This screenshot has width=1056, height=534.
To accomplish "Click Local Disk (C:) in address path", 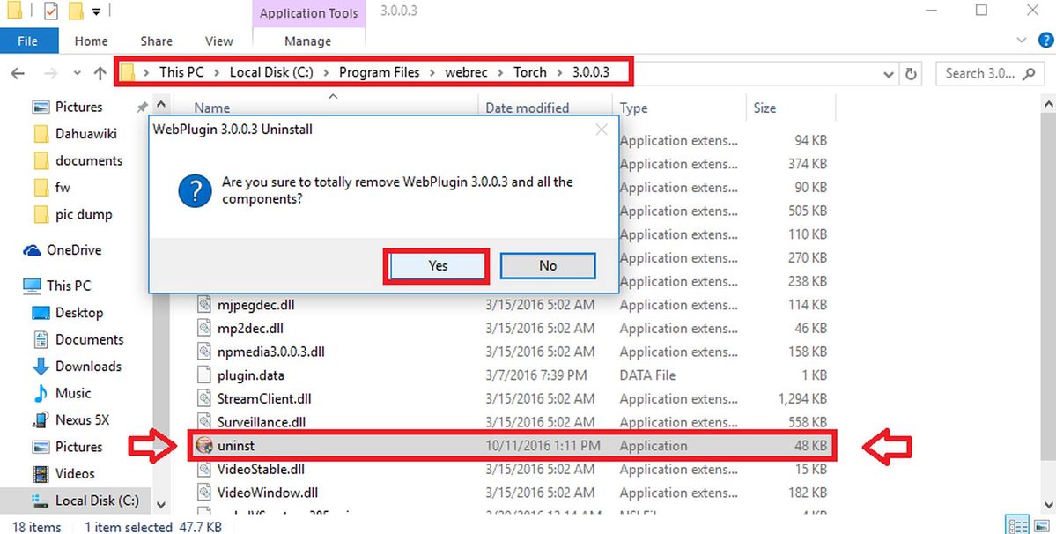I will 271,72.
